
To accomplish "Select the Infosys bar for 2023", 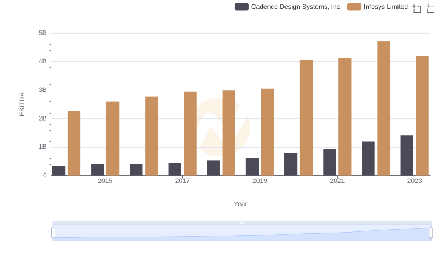I will pos(422,116).
